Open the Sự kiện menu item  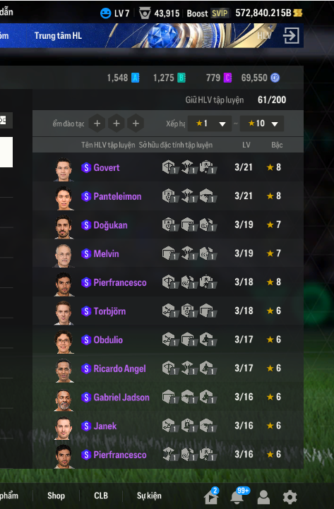[x=149, y=496]
